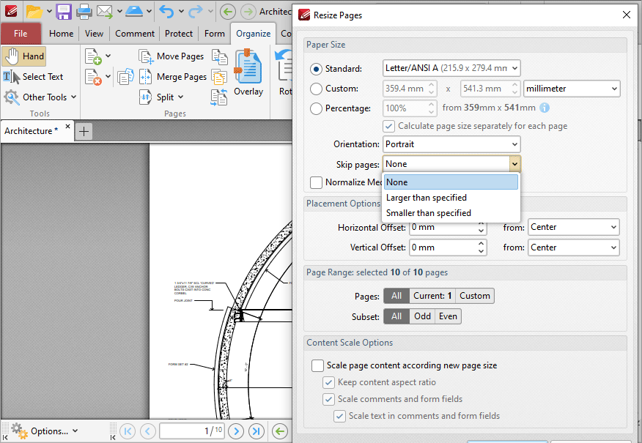The height and width of the screenshot is (443, 642).
Task: Click the page number input field
Action: (191, 431)
